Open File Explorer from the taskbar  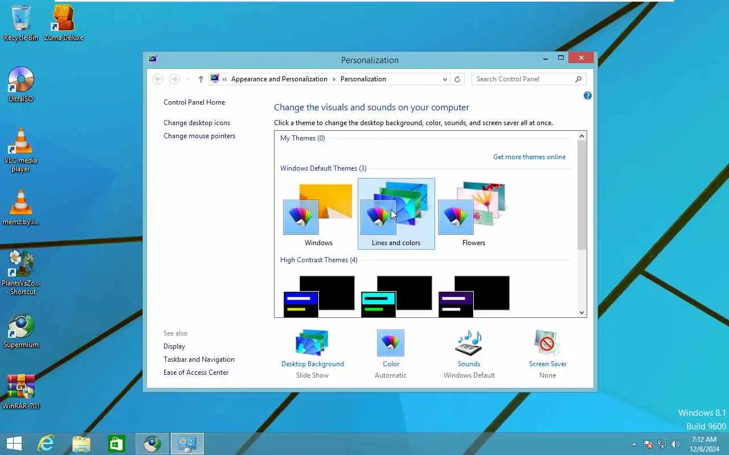click(x=81, y=444)
